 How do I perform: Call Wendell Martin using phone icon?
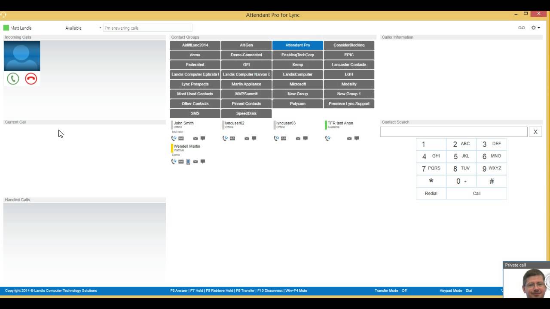coord(174,161)
